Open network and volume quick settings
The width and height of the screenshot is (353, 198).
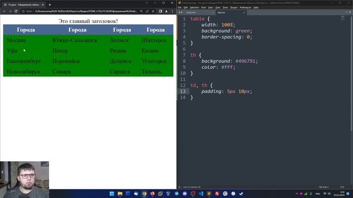pyautogui.click(x=327, y=194)
